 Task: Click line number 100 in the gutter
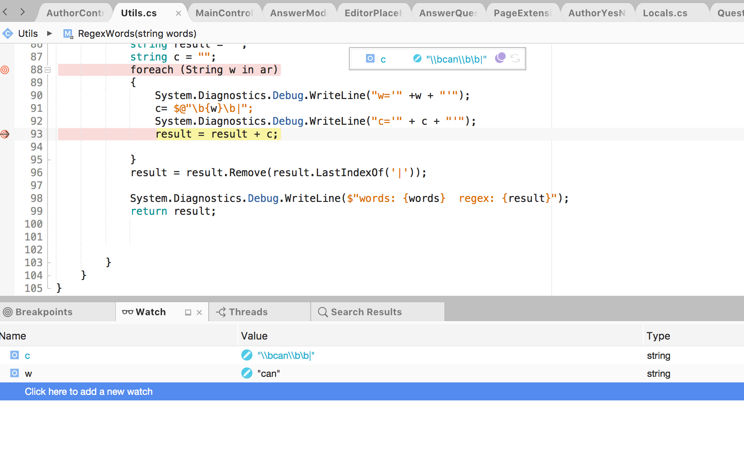[33, 224]
